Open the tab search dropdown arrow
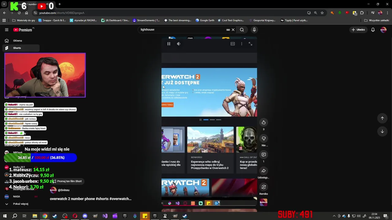This screenshot has width=392, height=220. (4, 4)
